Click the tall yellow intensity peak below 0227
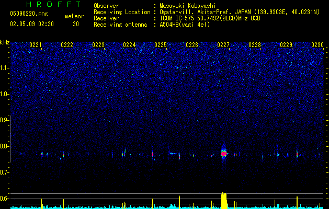 224,201
